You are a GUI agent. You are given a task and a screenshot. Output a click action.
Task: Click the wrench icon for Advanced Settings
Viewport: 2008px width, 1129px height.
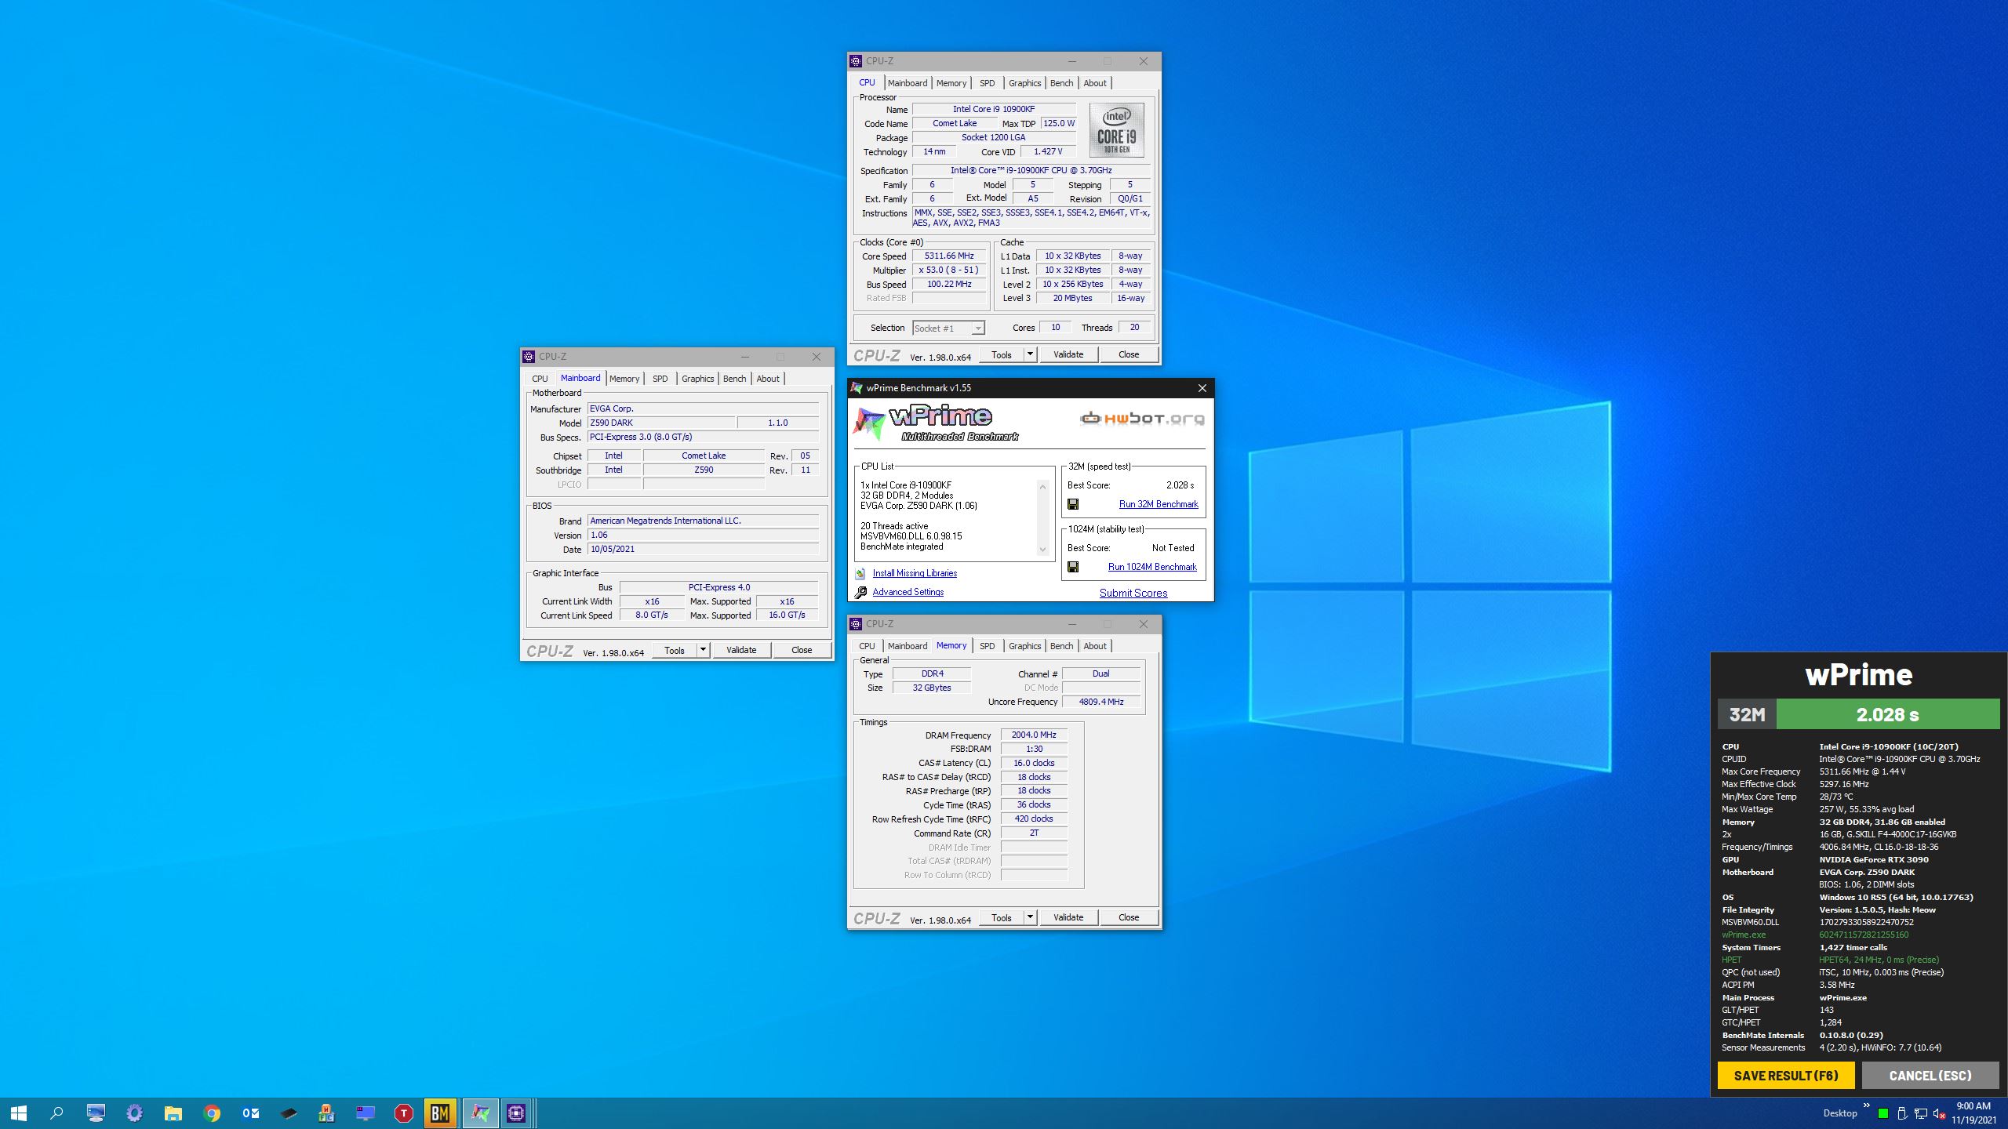(x=860, y=593)
